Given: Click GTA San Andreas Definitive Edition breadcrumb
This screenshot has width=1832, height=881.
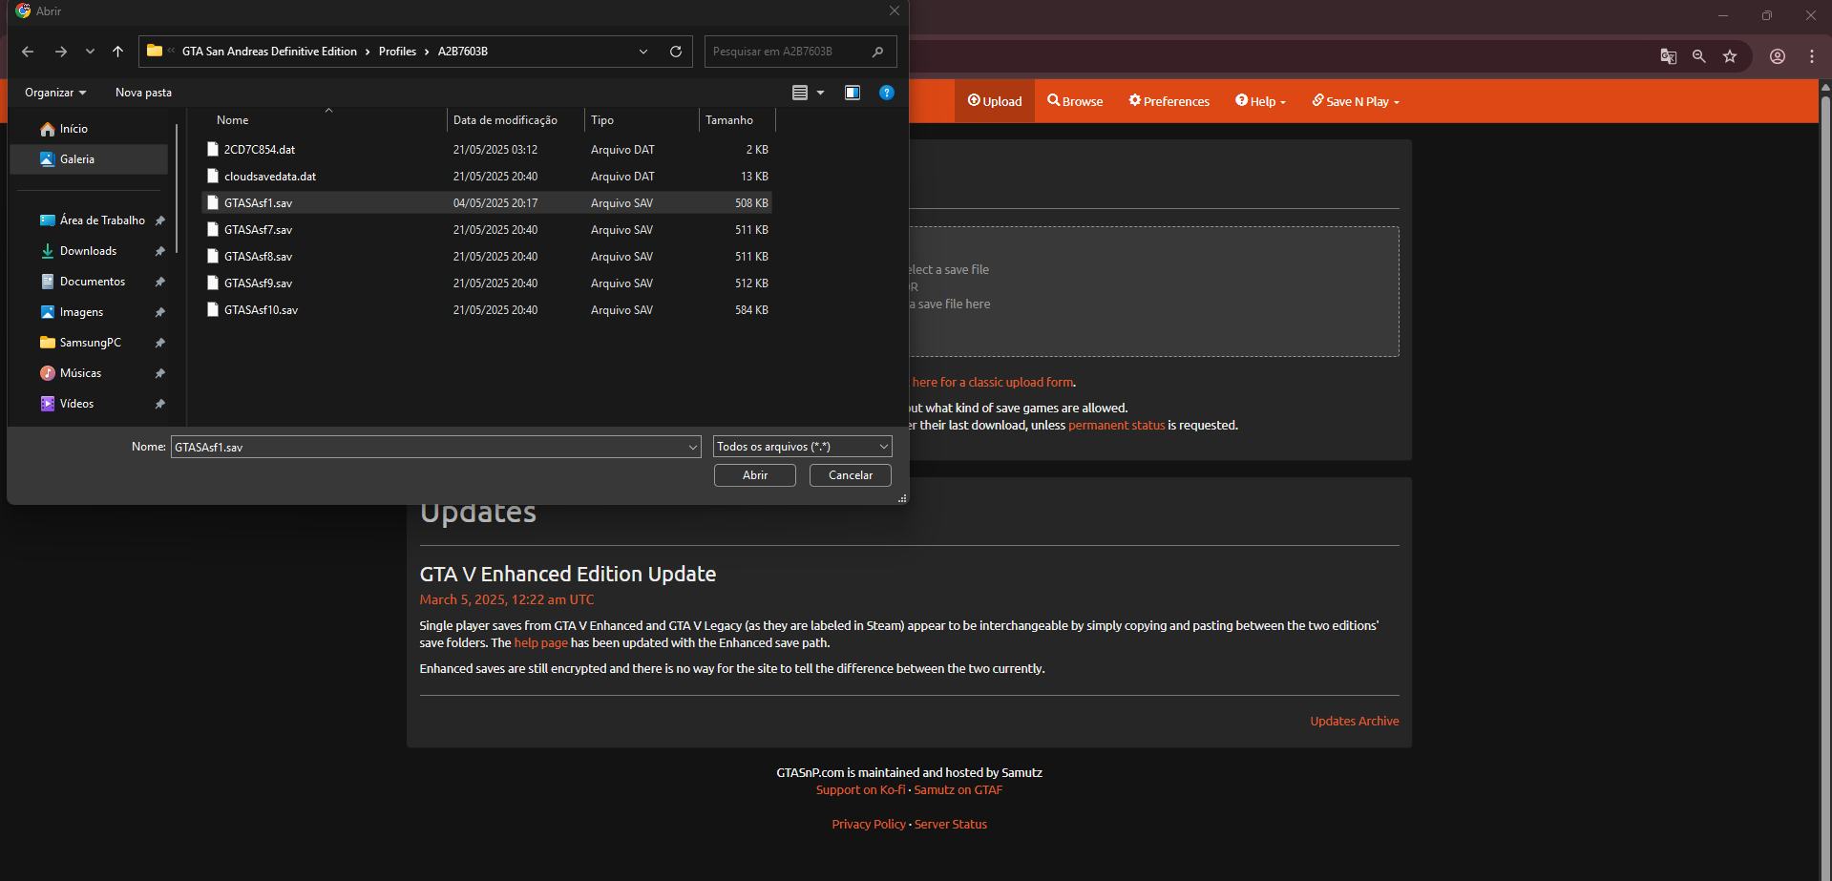Looking at the screenshot, I should tap(269, 52).
